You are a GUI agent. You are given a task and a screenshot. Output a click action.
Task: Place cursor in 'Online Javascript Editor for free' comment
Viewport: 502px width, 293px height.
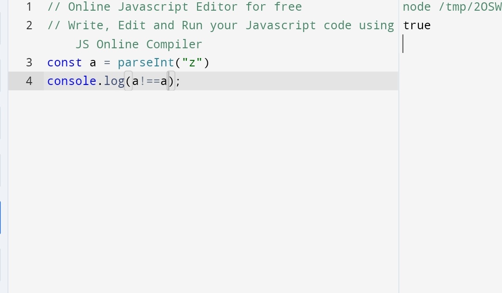coord(174,7)
